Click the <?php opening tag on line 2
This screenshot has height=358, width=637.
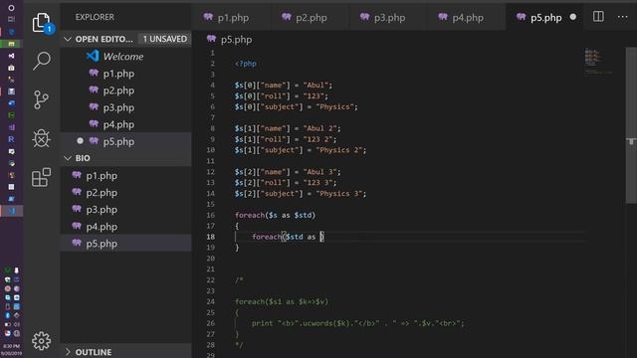[x=246, y=64]
